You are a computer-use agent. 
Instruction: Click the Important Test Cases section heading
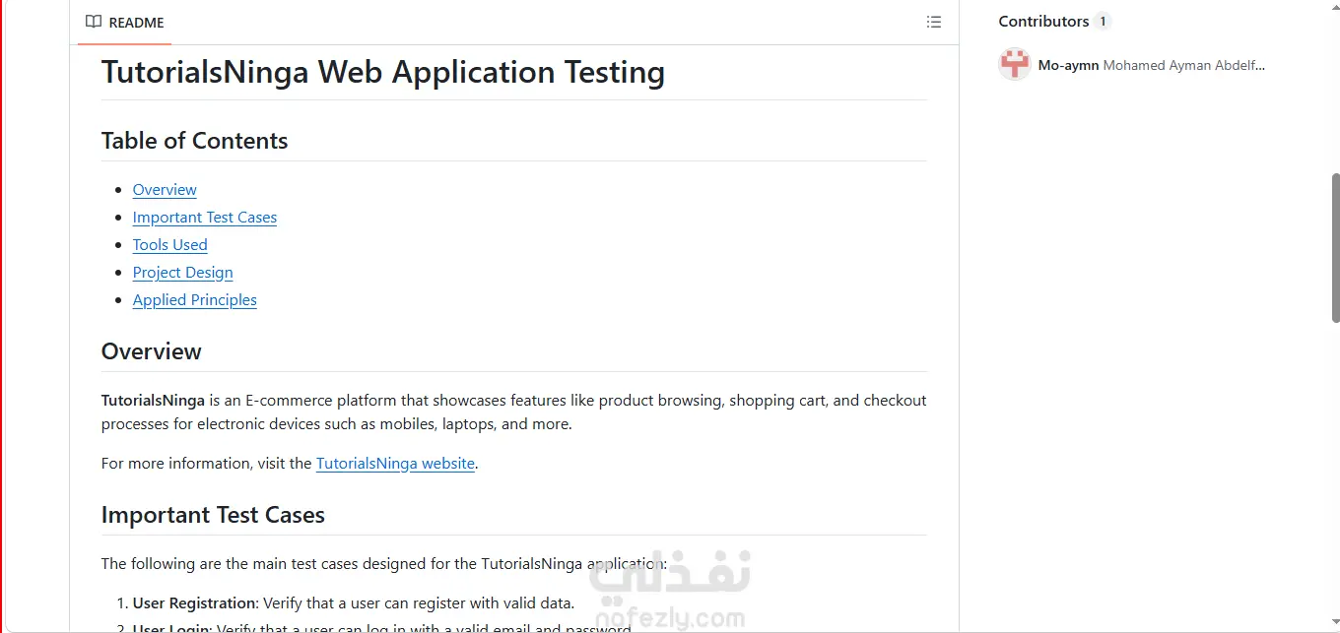[213, 515]
